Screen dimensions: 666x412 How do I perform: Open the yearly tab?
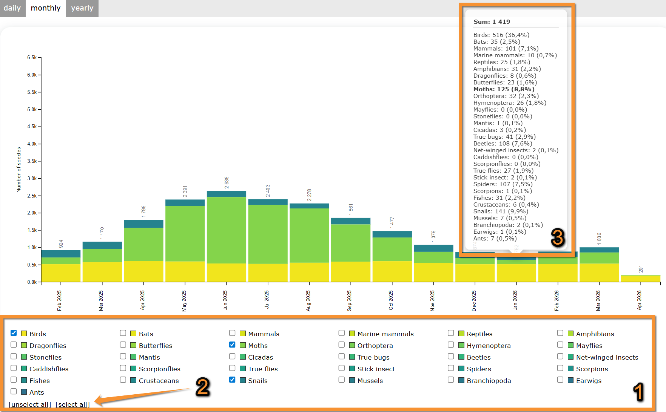[x=82, y=8]
